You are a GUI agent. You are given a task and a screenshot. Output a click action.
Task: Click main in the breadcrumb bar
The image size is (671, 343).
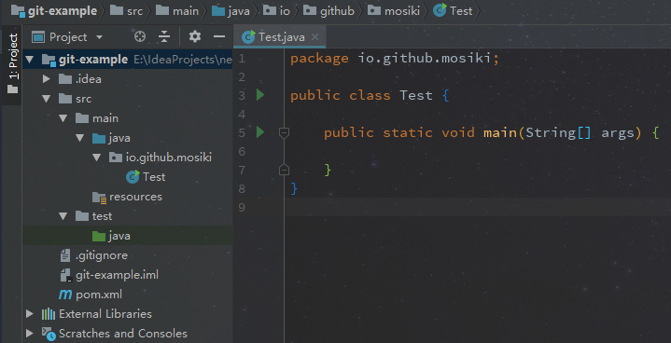point(186,11)
